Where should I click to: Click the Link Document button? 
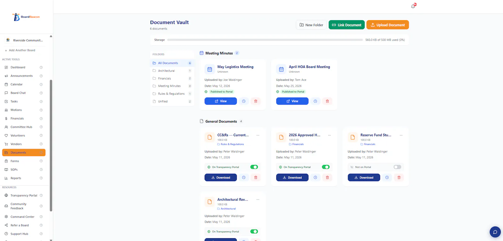pyautogui.click(x=346, y=25)
